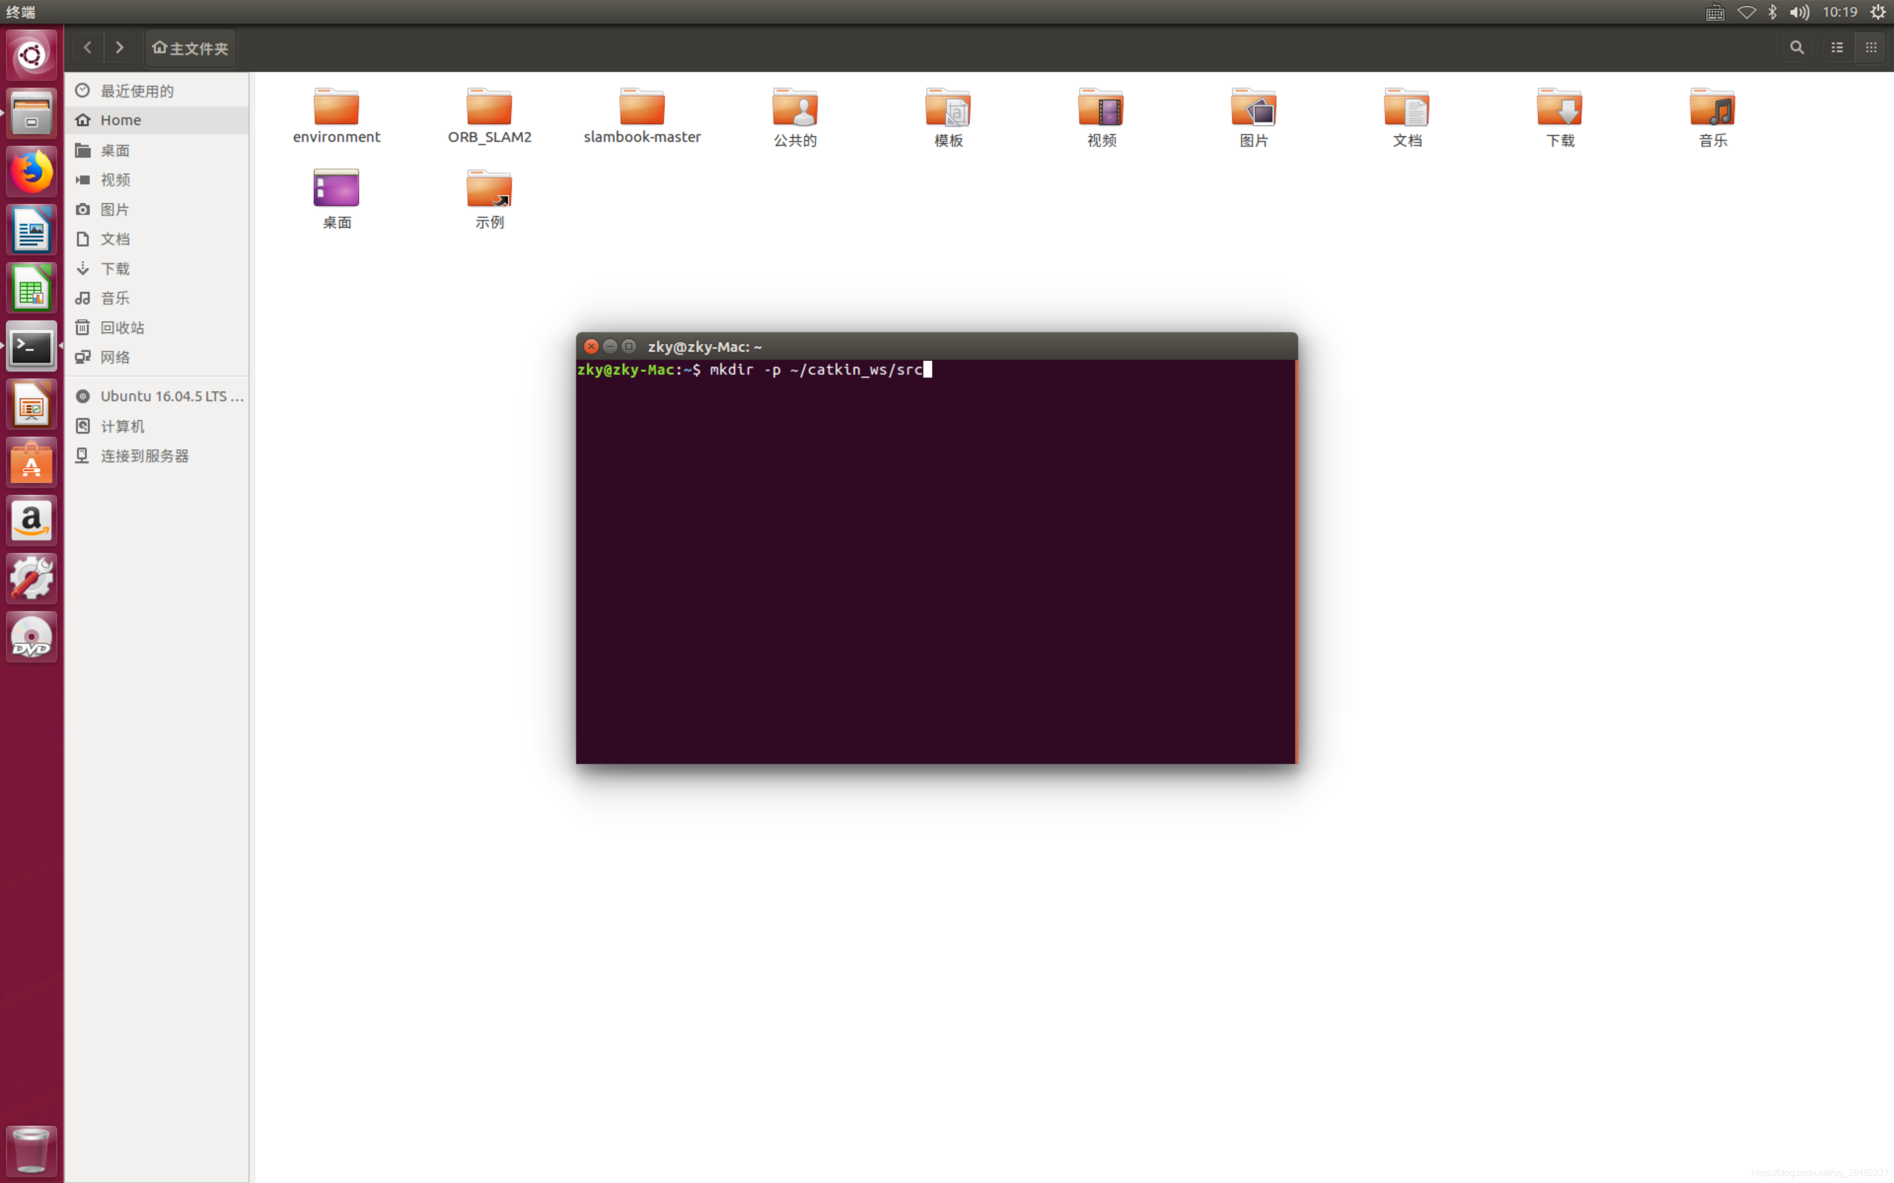Open 文档 from the sidebar

(157, 239)
